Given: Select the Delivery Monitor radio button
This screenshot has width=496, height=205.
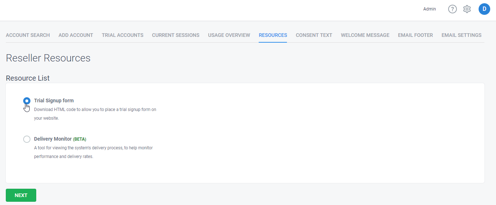Looking at the screenshot, I should point(27,139).
